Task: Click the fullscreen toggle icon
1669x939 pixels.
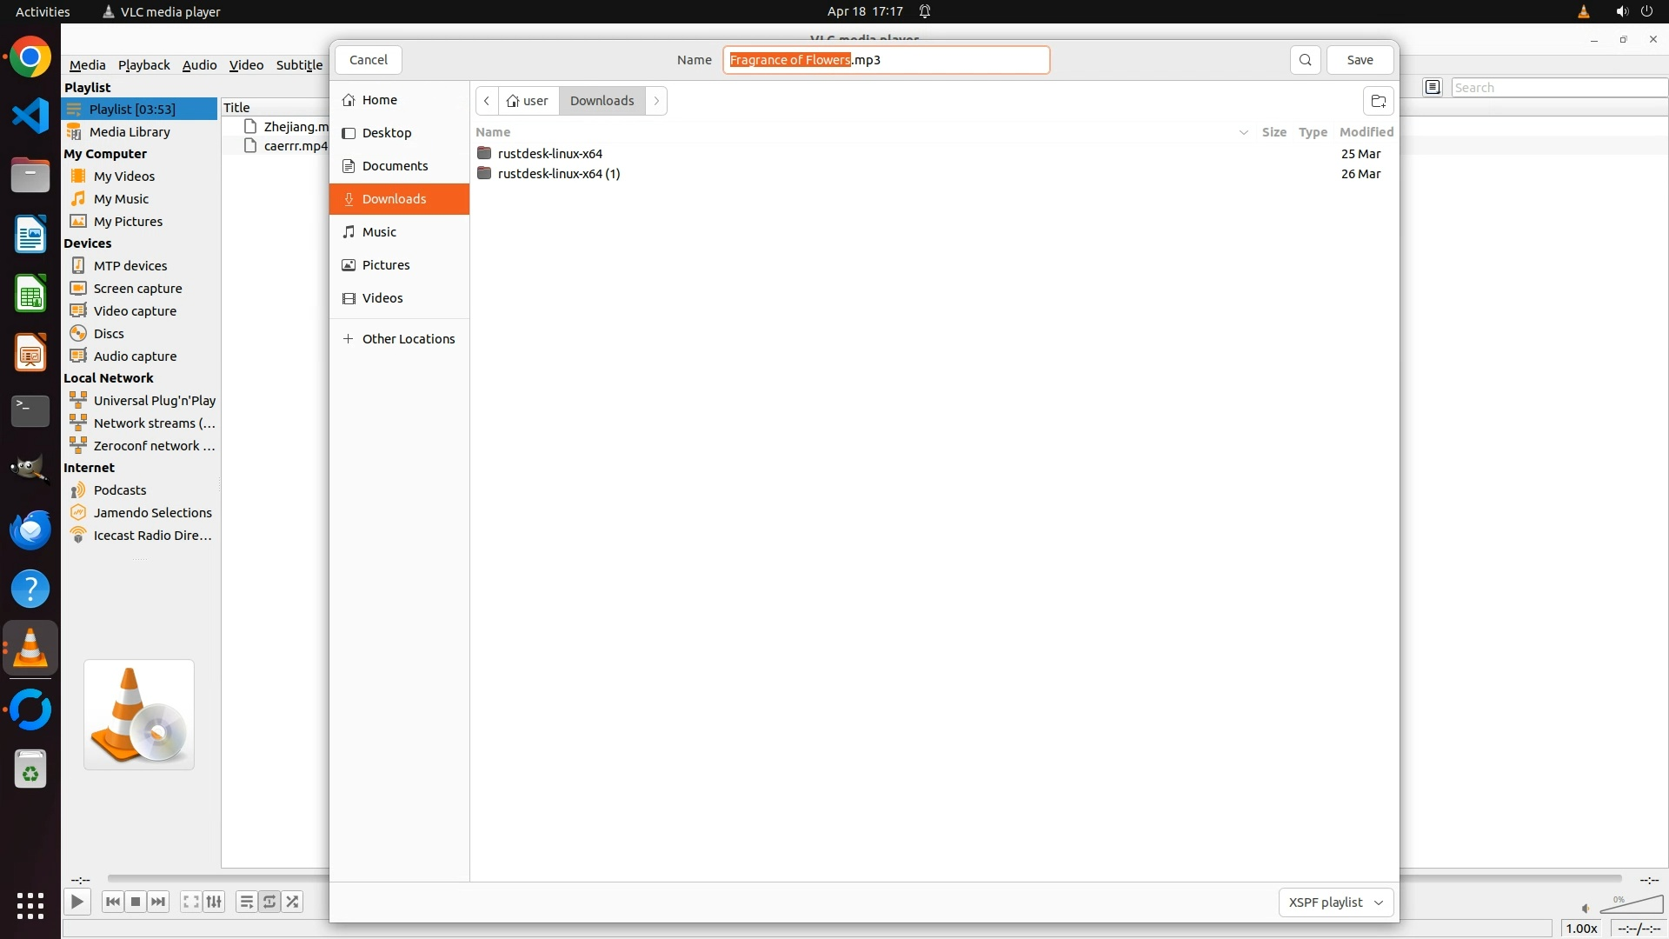Action: (x=190, y=902)
